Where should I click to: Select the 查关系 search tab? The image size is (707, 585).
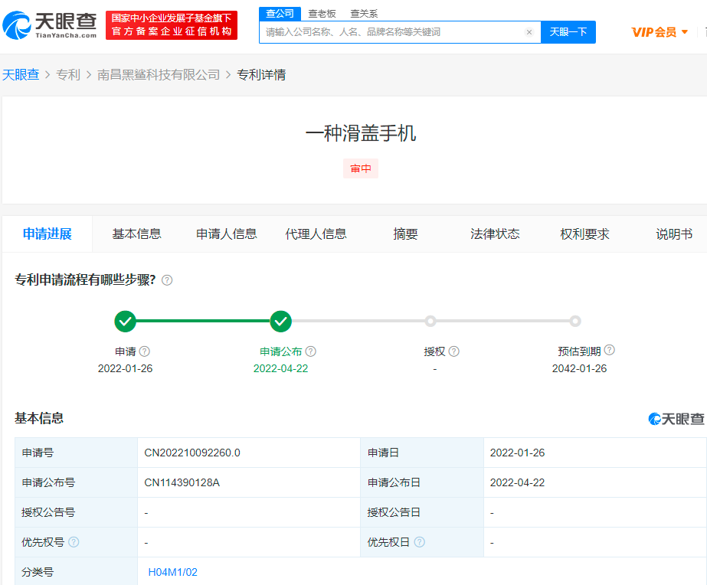[364, 14]
